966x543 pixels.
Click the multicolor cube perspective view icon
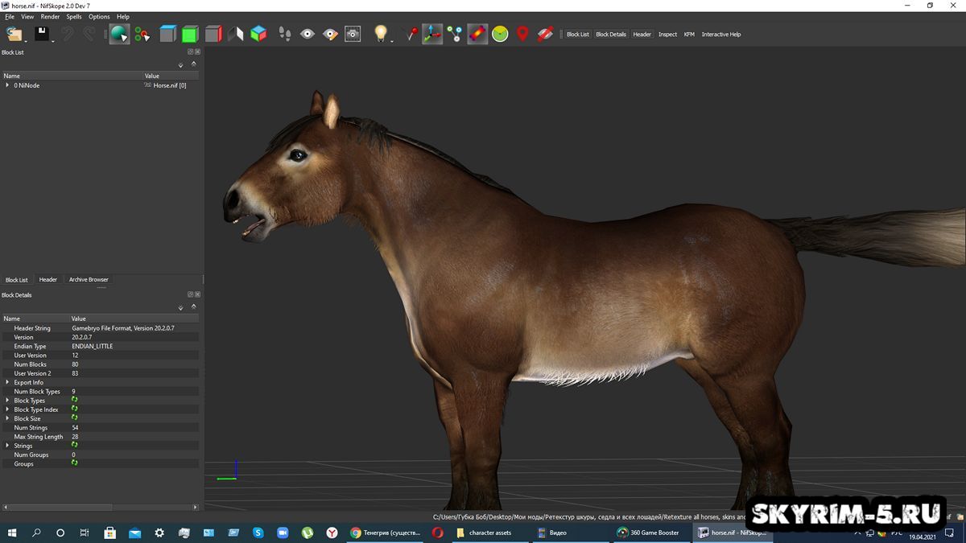pyautogui.click(x=258, y=34)
